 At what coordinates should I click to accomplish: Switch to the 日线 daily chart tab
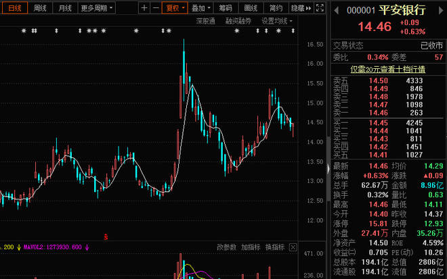[15, 8]
